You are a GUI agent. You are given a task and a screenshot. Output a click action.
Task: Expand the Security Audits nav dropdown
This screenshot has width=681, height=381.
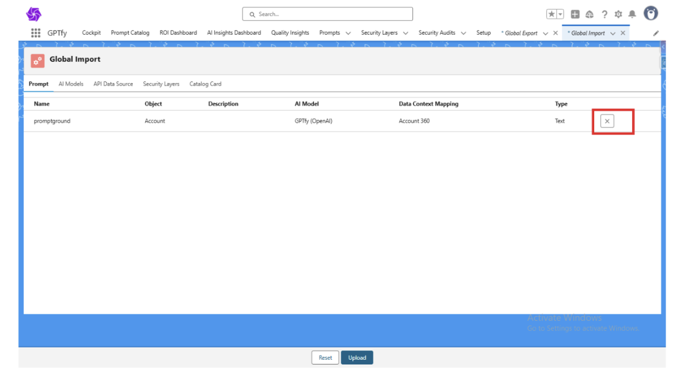(x=463, y=33)
